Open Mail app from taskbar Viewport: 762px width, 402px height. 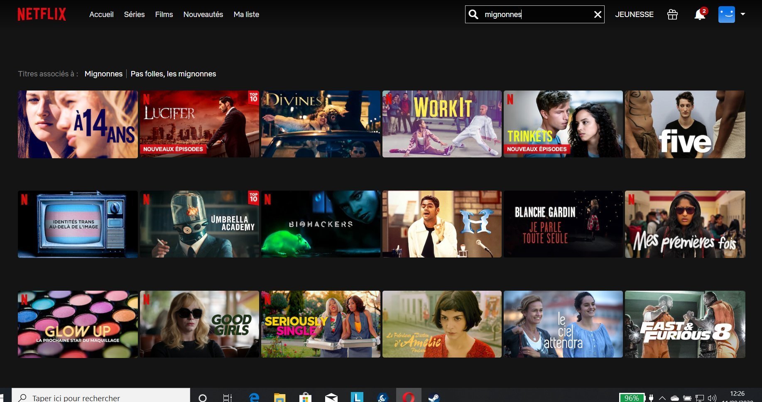[x=331, y=397]
